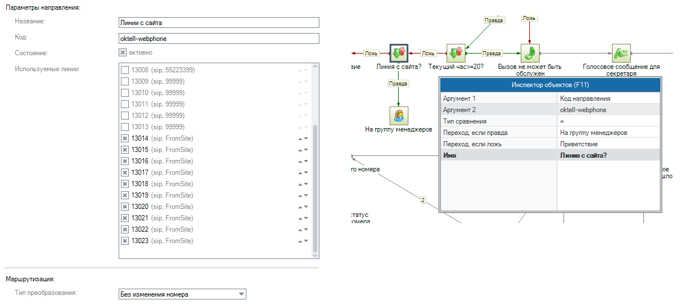
Task: Click the 'Правда' label below 'Линия с сайта?' node
Action: click(398, 83)
